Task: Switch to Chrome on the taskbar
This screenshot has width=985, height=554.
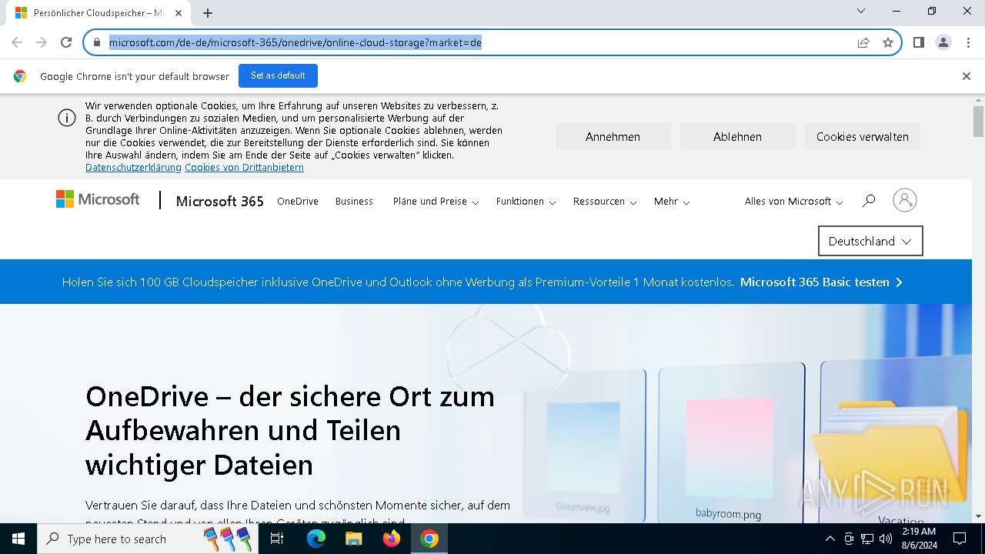Action: click(429, 539)
